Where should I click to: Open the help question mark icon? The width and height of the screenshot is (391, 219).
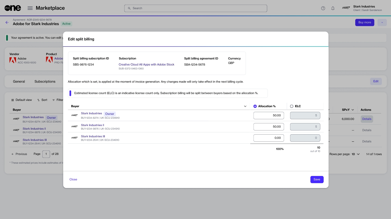coord(323,8)
